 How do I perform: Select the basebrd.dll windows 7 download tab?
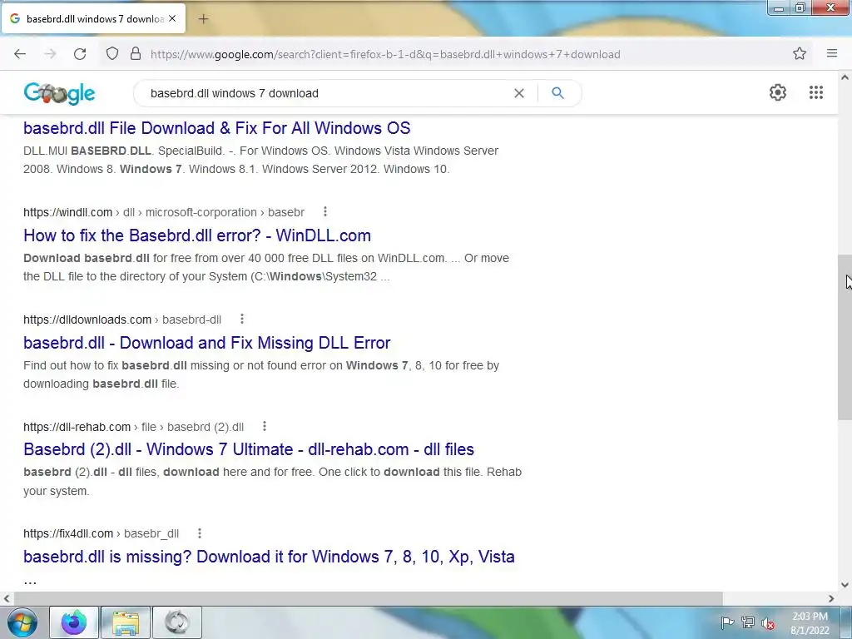(93, 18)
